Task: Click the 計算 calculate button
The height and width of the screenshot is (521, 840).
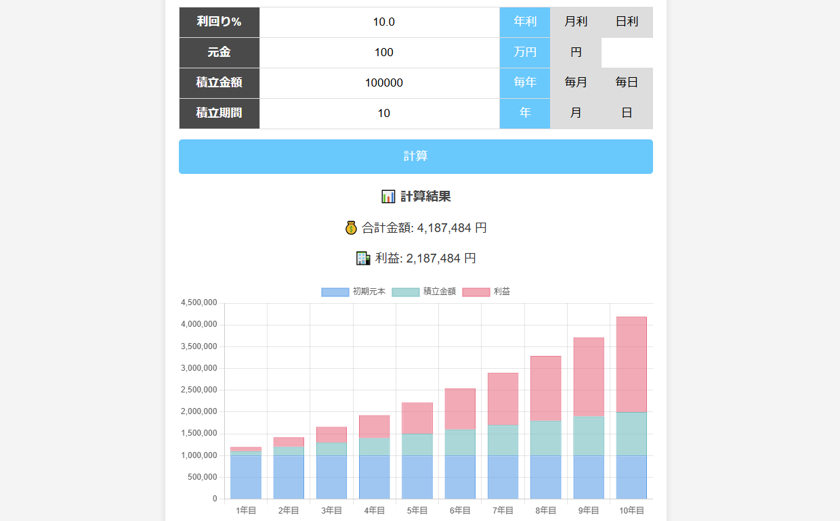Action: pyautogui.click(x=415, y=156)
